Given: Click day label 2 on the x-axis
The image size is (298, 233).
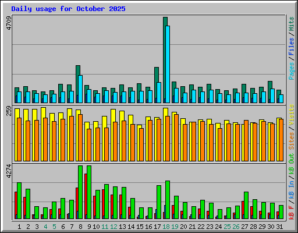Looking at the screenshot, I should 28,227.
